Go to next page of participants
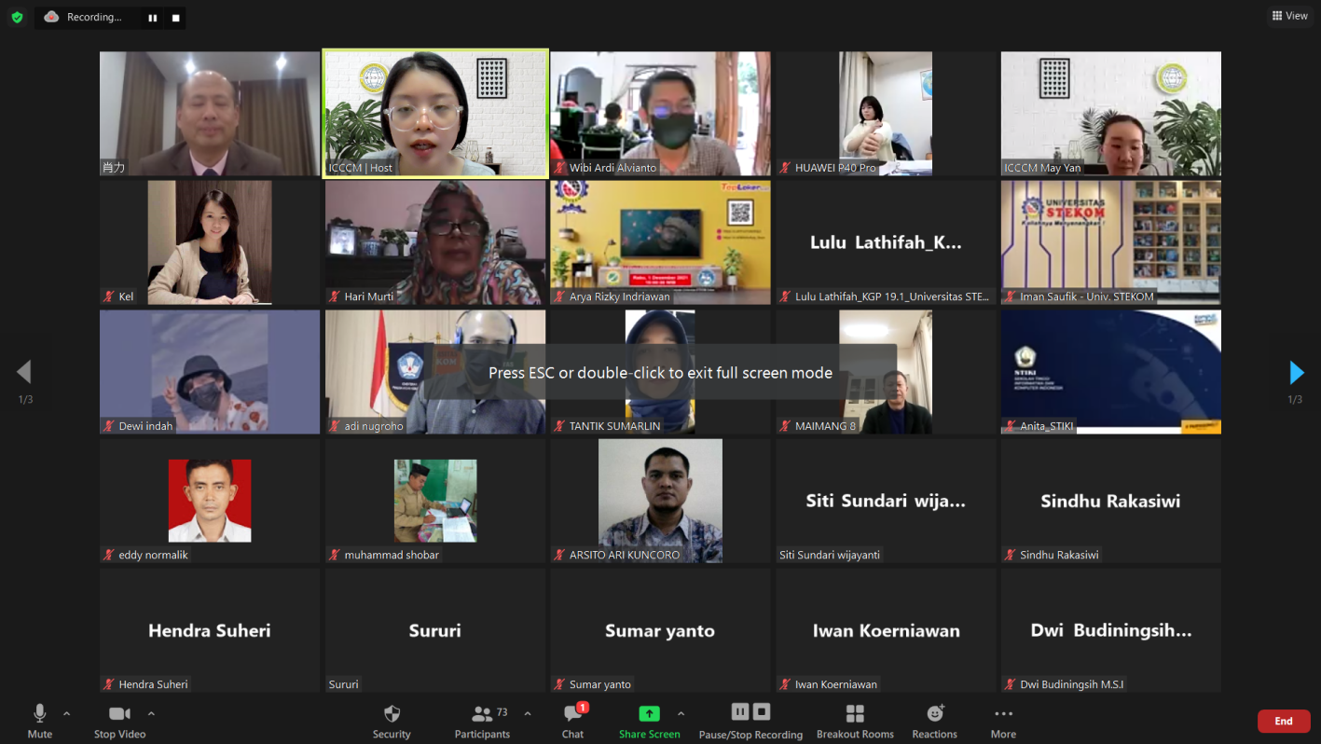Screen dimensions: 1321x744 pos(1296,373)
